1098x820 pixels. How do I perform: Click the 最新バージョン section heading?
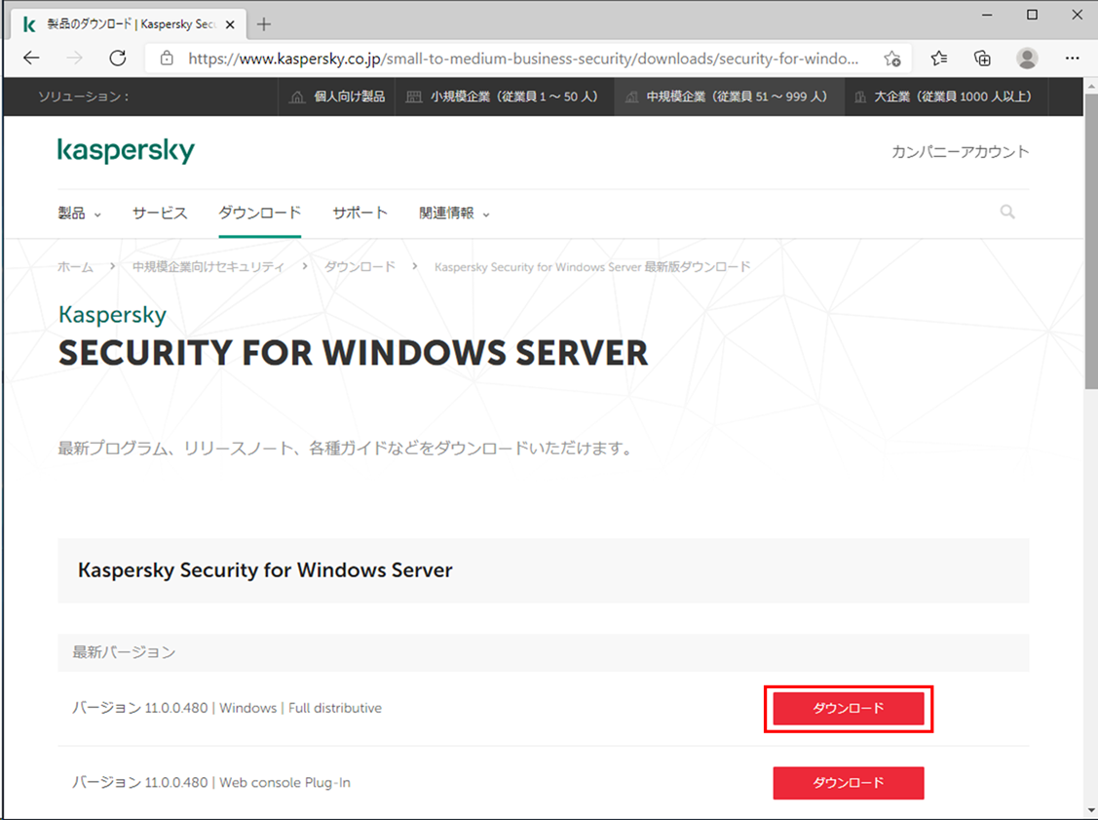(x=124, y=652)
